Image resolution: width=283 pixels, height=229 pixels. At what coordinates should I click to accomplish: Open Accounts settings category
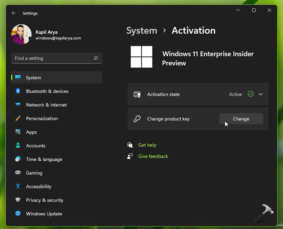35,146
